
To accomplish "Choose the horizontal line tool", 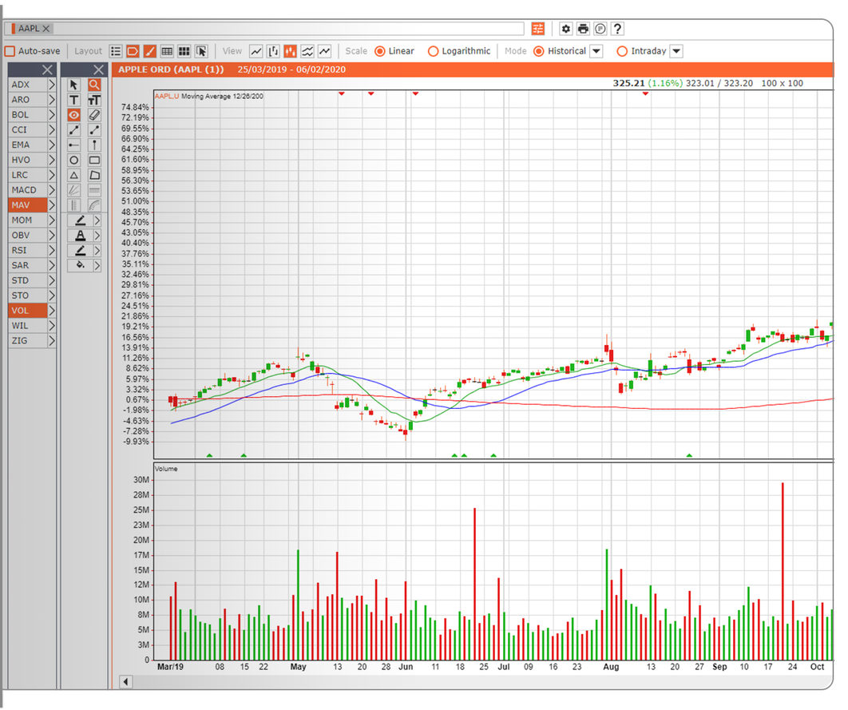I will (74, 145).
